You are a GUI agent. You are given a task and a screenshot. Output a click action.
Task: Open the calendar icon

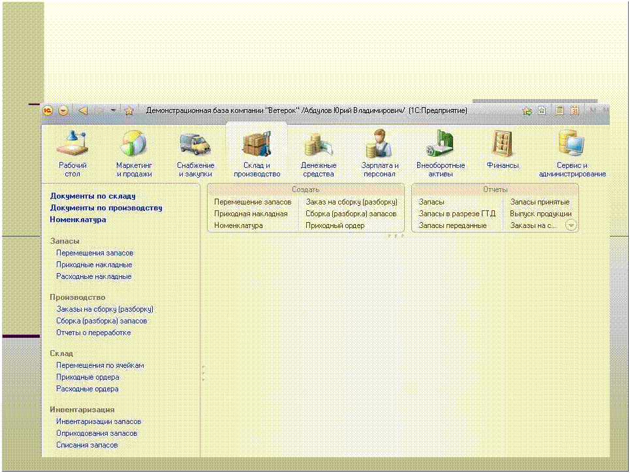[575, 110]
